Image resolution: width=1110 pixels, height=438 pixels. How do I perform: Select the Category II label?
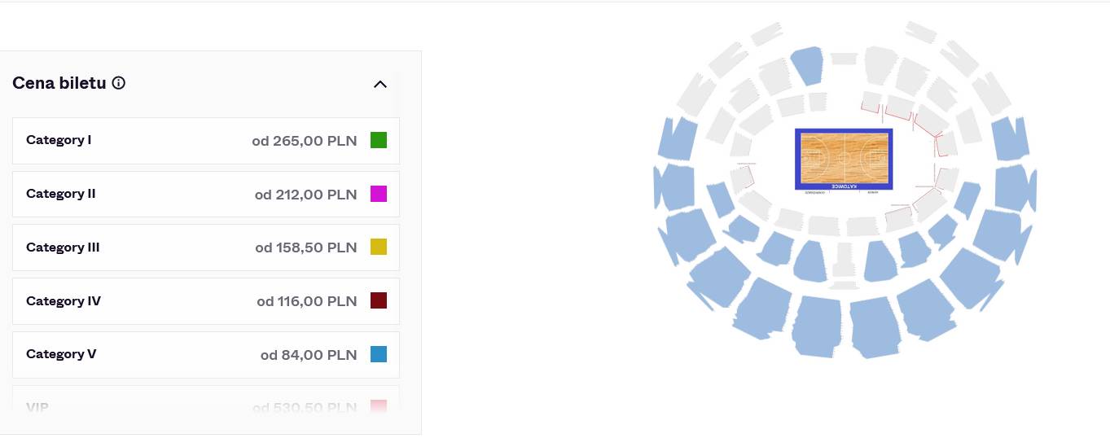point(61,194)
